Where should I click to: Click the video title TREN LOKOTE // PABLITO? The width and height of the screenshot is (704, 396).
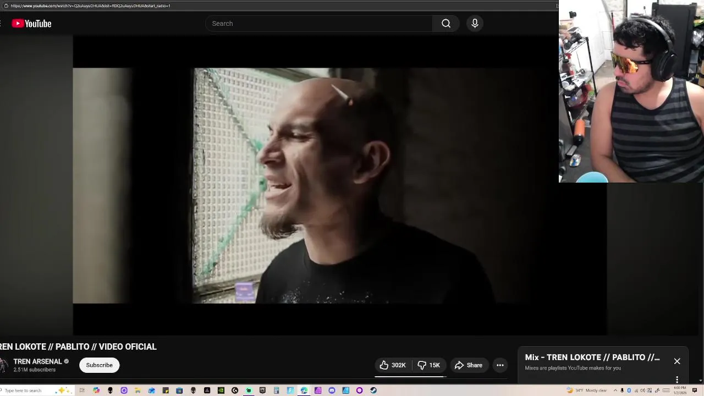pyautogui.click(x=78, y=346)
